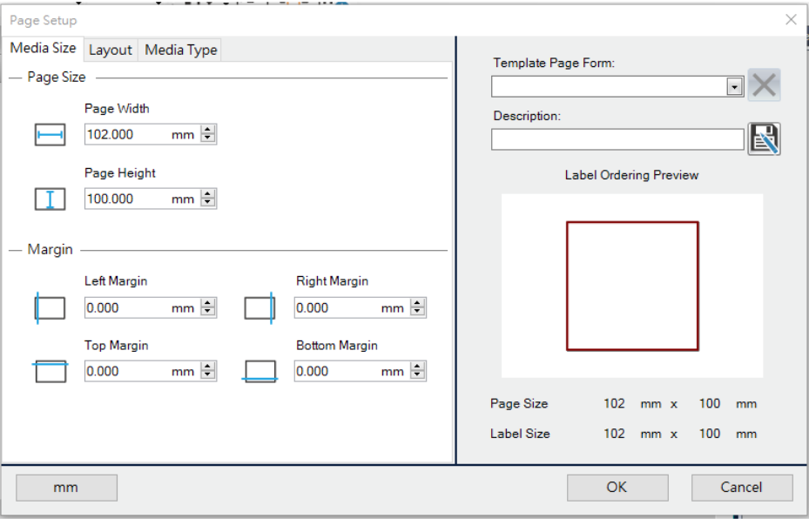Increase Page Width with up arrow

click(x=208, y=130)
